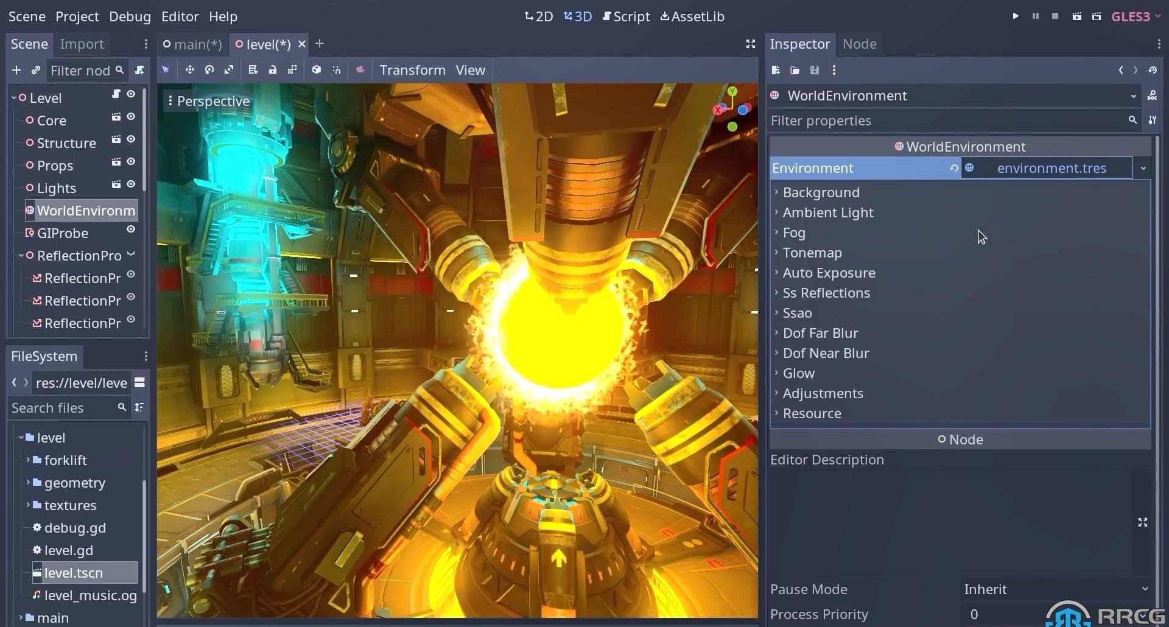Click the inspector history icon
Screen dimensions: 1169x627
[1153, 71]
